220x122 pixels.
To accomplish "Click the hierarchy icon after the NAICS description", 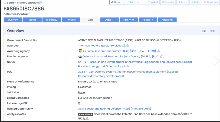I will [127, 66].
